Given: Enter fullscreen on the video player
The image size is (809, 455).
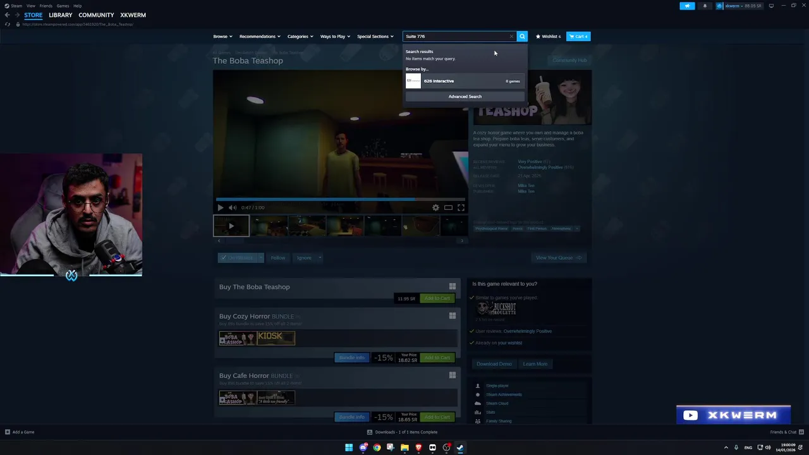Looking at the screenshot, I should [x=461, y=207].
